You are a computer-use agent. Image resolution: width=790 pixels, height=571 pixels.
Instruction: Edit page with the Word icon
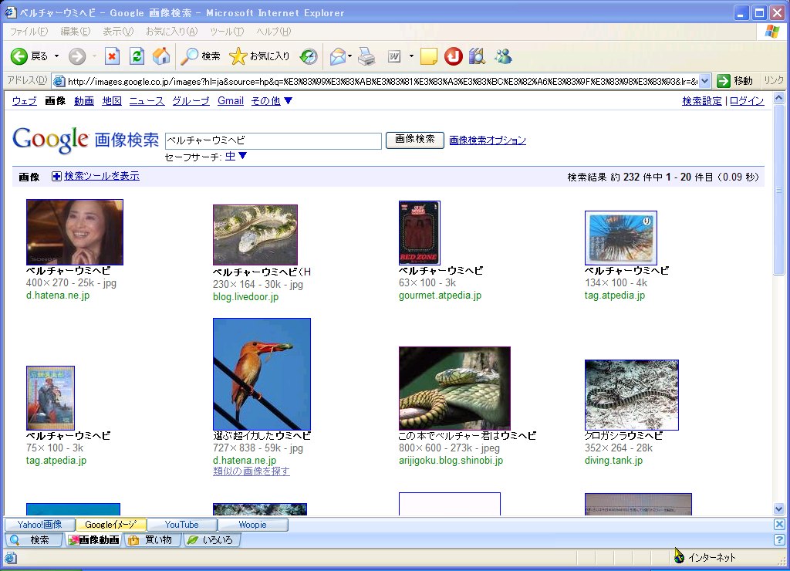tap(394, 56)
